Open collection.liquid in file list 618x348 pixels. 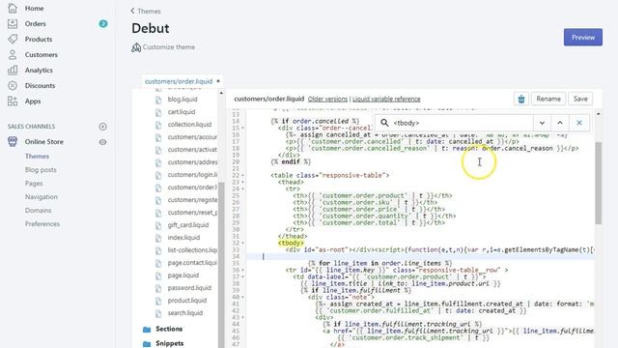[189, 125]
